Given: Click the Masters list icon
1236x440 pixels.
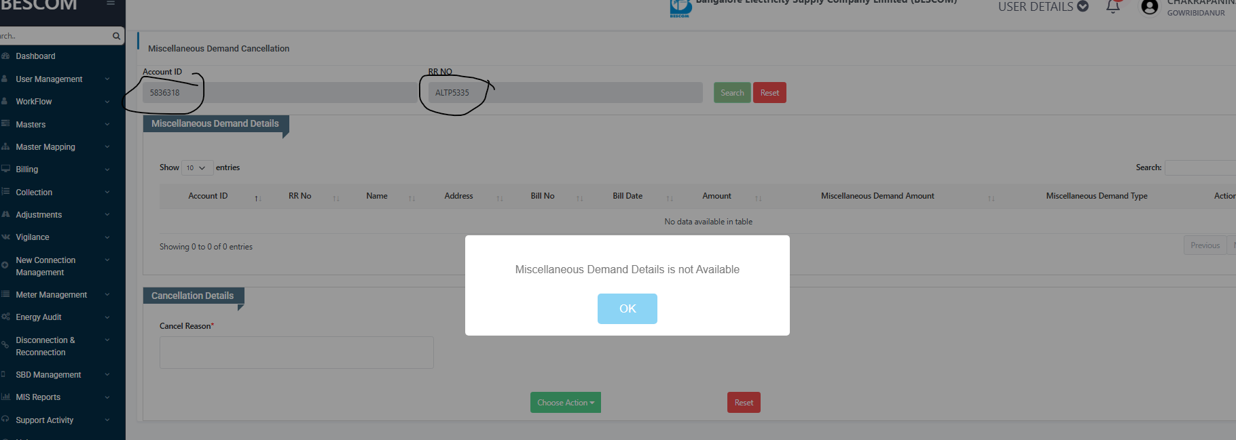Looking at the screenshot, I should [x=5, y=123].
